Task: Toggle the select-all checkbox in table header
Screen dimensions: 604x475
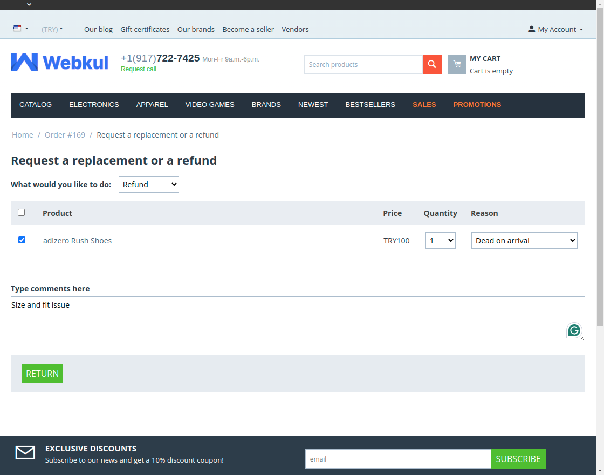Action: (x=22, y=213)
